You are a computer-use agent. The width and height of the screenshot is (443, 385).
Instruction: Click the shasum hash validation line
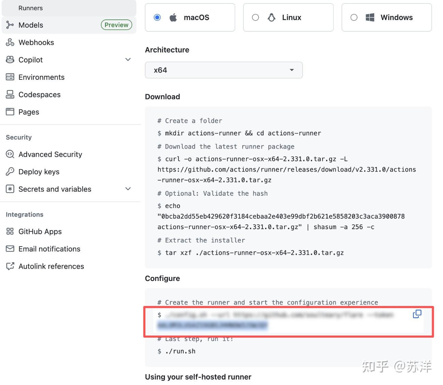tap(266, 227)
